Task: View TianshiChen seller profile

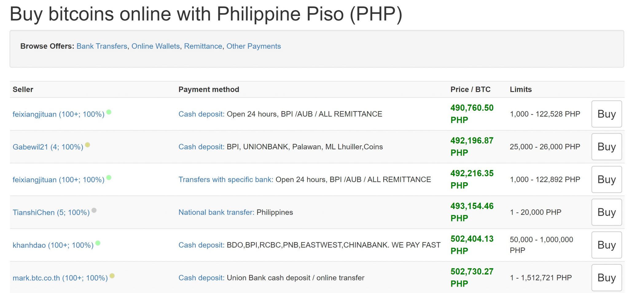Action: click(x=51, y=212)
